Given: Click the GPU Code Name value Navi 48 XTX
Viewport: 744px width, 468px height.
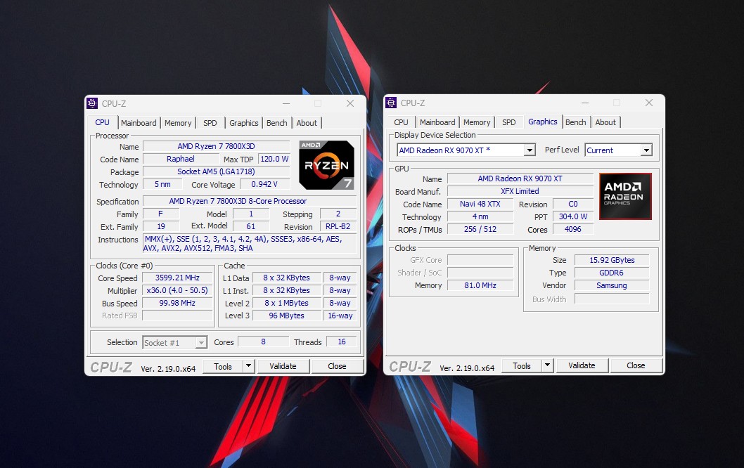Looking at the screenshot, I should tap(480, 204).
